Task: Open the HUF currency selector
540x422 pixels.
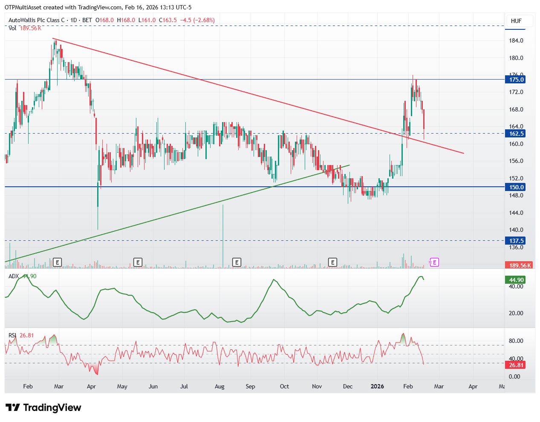Action: (516, 21)
